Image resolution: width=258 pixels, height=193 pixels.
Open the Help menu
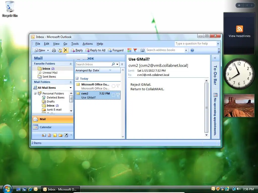tap(100, 44)
